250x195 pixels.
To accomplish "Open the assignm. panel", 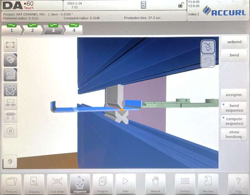I will pos(234,95).
